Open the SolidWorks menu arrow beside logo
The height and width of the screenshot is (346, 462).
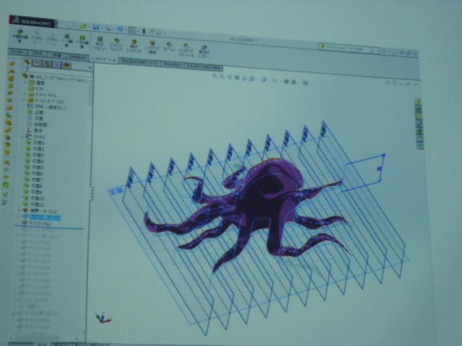56,24
